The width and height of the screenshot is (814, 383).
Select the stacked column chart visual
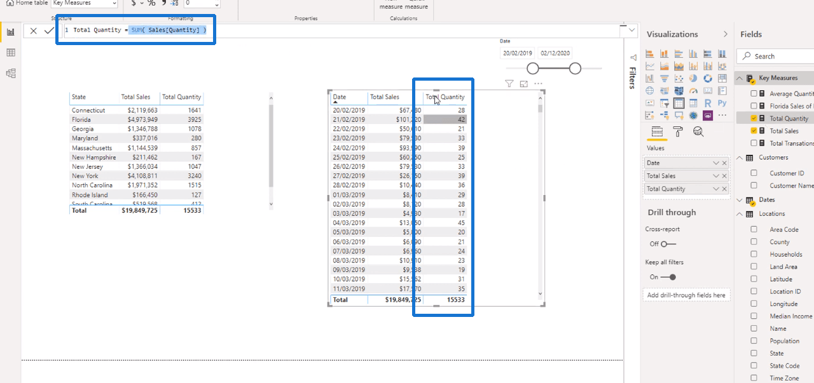coord(664,54)
